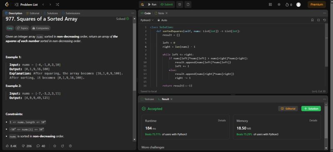Post a solution with green Solution button

pyautogui.click(x=311, y=108)
